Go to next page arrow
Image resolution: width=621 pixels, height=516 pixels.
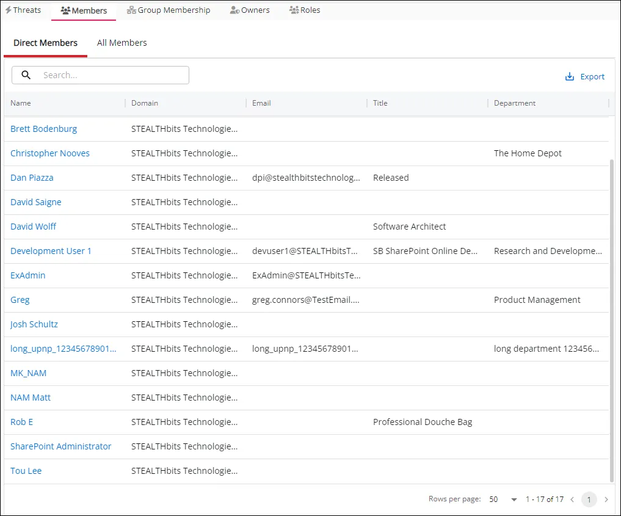click(x=606, y=500)
